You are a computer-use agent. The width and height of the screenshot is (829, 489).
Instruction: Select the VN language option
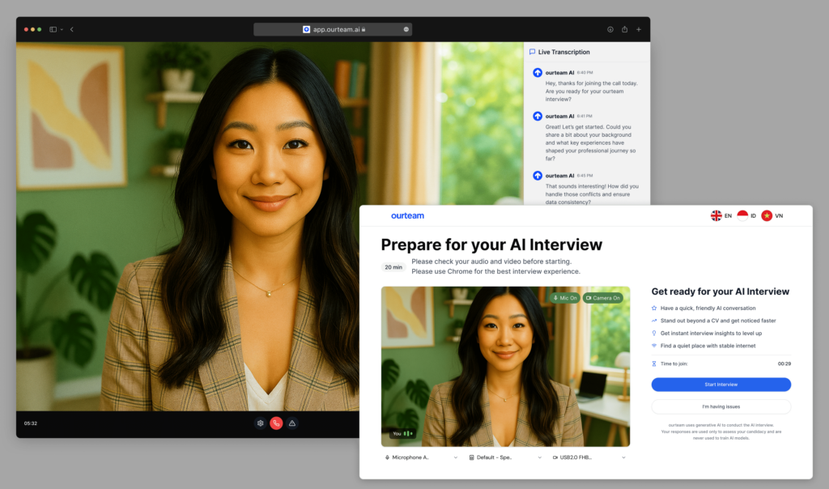point(772,216)
